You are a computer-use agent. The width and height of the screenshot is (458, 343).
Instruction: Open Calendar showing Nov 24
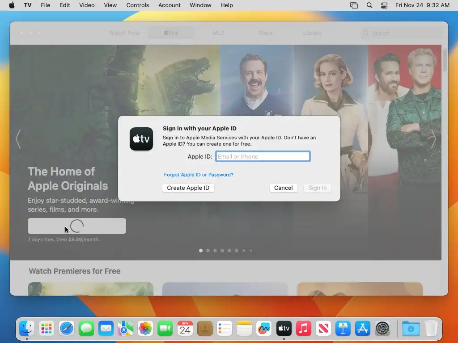(x=185, y=328)
